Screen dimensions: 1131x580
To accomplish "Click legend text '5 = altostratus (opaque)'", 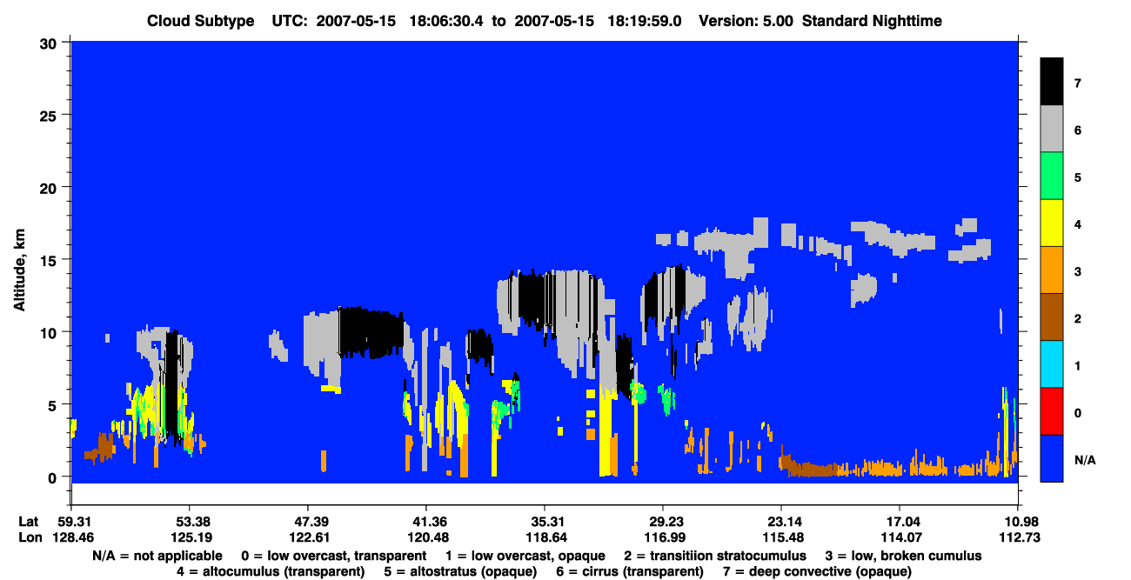I will click(x=460, y=571).
